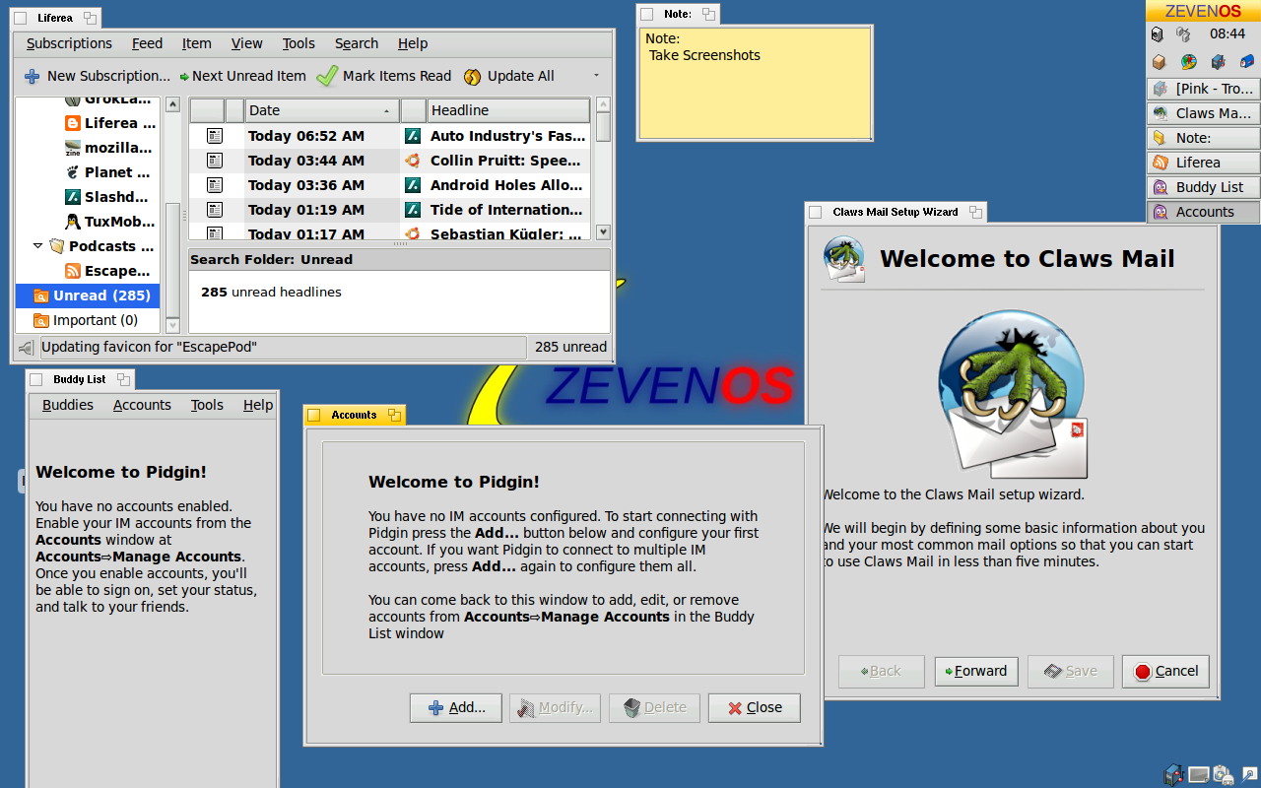Open the Liferea toolbar overflow arrow

click(x=596, y=76)
